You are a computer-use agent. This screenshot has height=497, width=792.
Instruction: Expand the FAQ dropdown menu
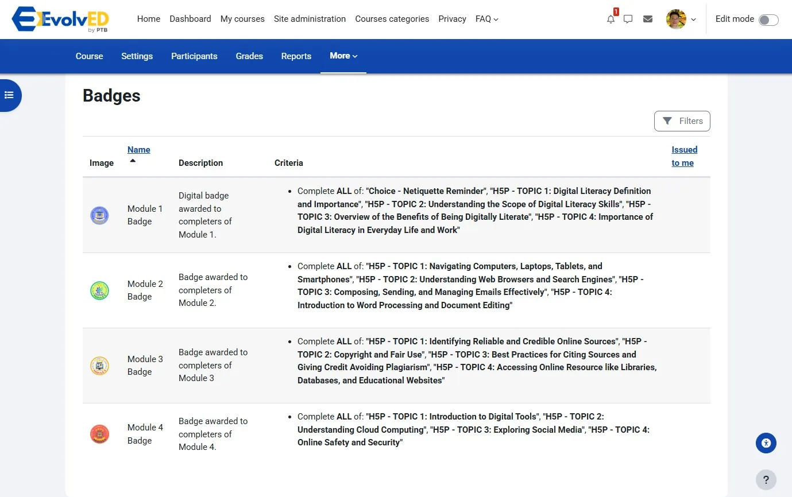tap(486, 19)
